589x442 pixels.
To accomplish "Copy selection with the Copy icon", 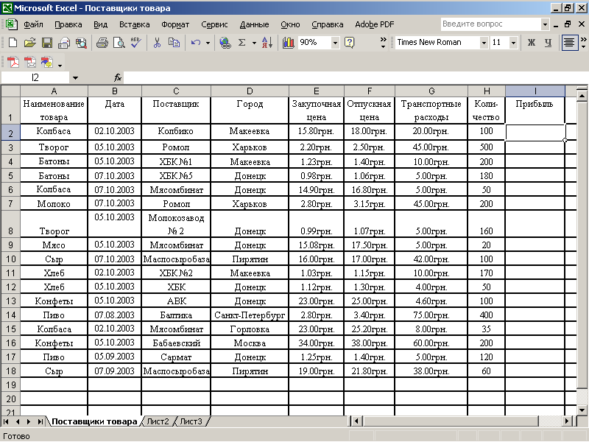I will click(x=174, y=43).
